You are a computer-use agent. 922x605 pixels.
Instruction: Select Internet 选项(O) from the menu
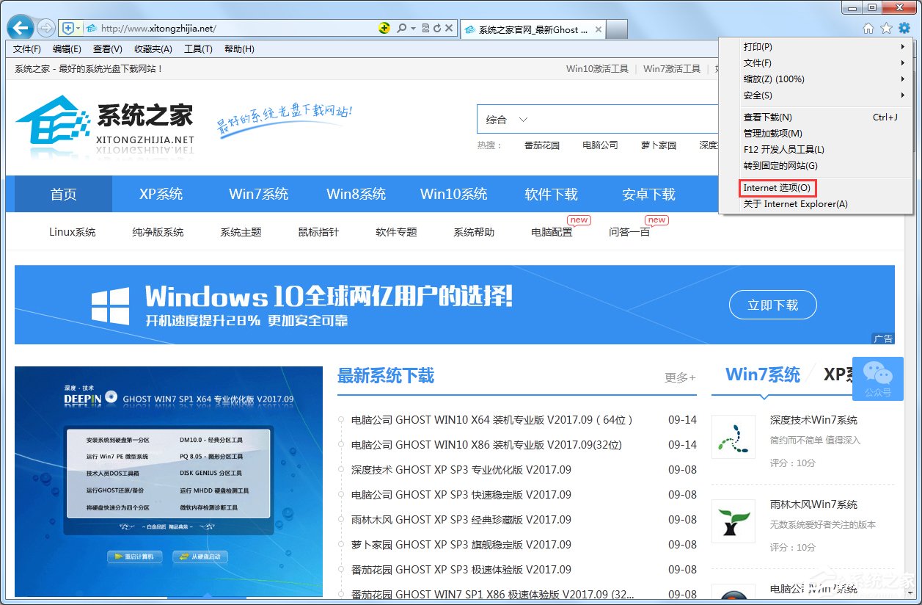(777, 188)
